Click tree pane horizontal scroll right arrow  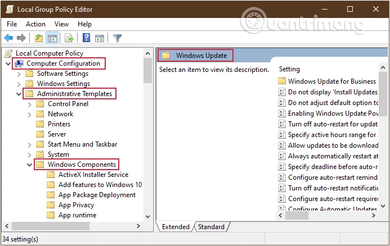pos(138,226)
